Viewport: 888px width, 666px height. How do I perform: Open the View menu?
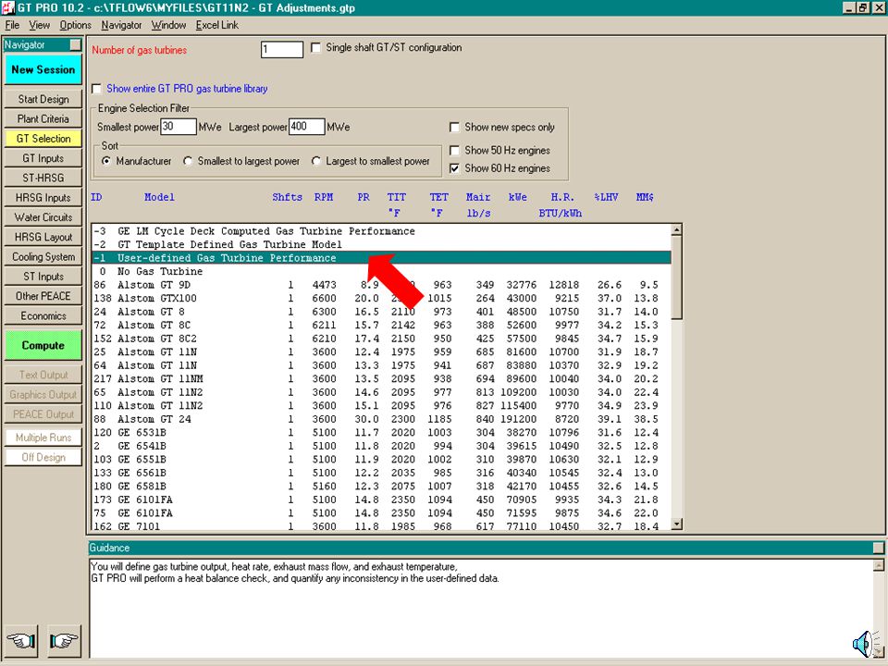point(40,25)
